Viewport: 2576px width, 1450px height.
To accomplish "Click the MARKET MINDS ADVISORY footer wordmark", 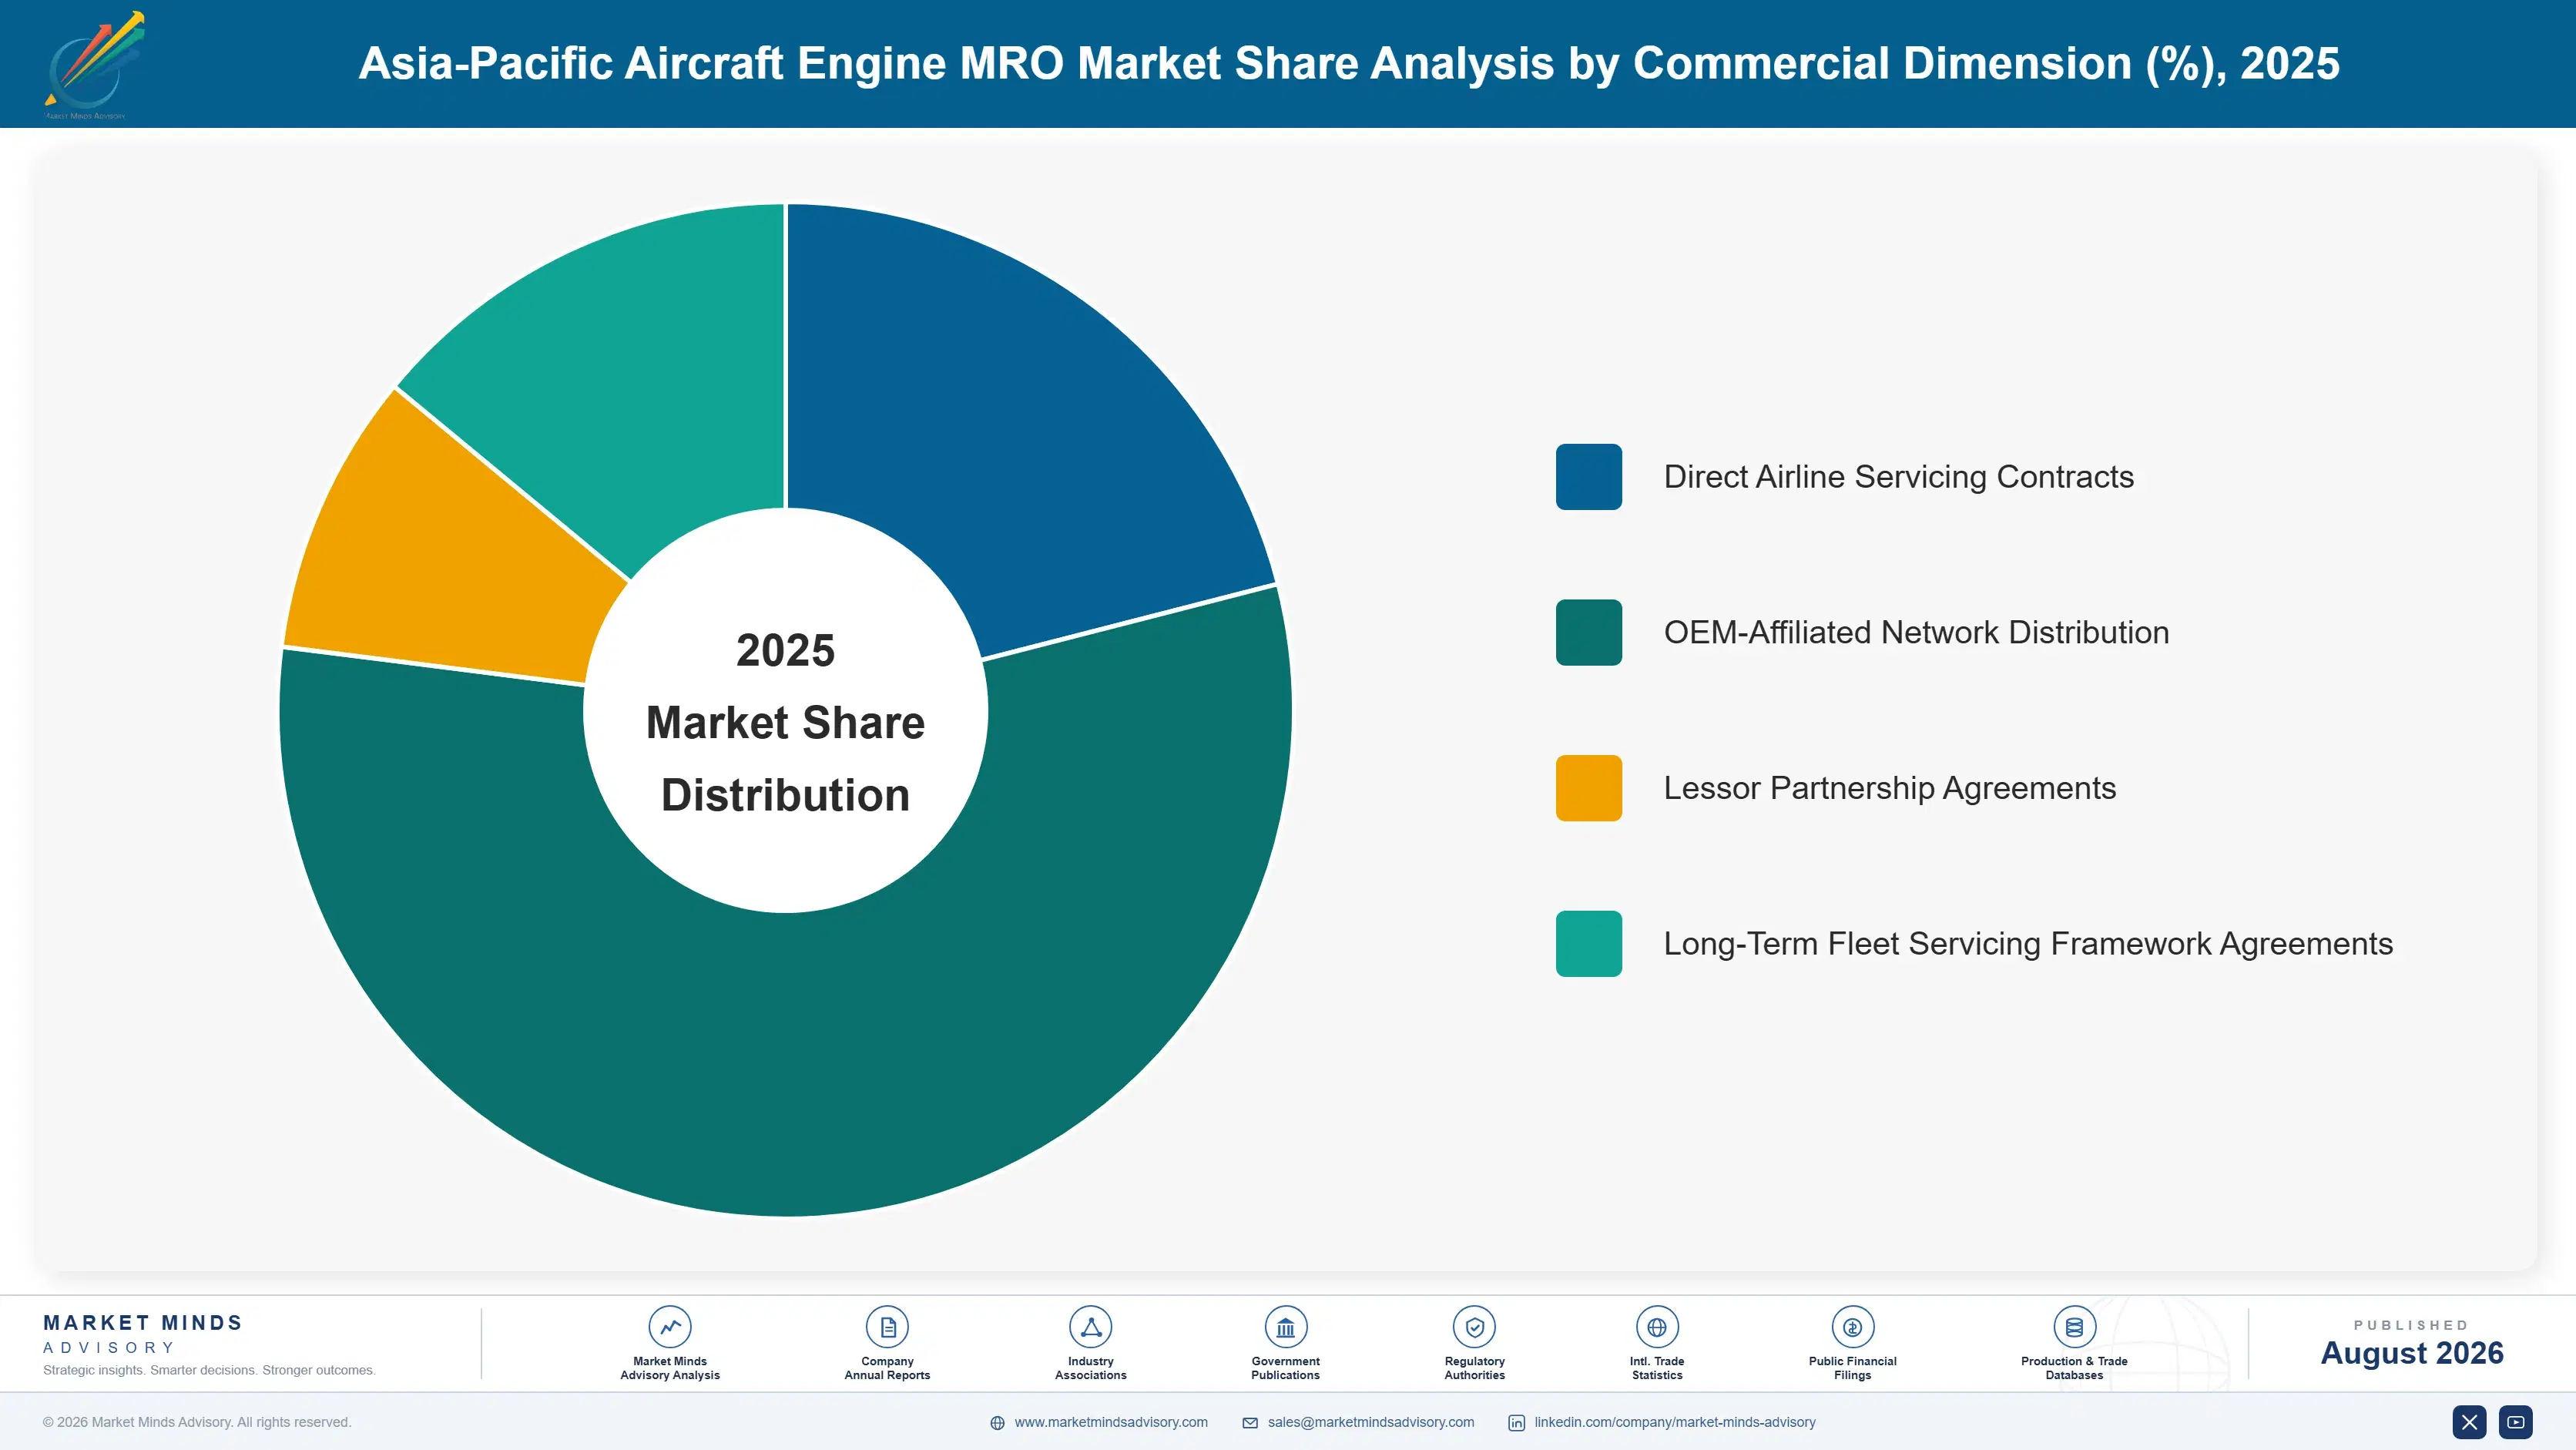I will (143, 1334).
